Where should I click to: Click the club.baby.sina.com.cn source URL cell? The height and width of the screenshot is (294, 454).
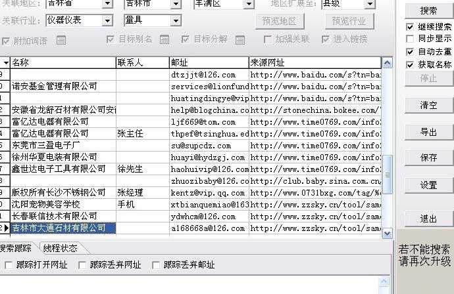pyautogui.click(x=315, y=180)
